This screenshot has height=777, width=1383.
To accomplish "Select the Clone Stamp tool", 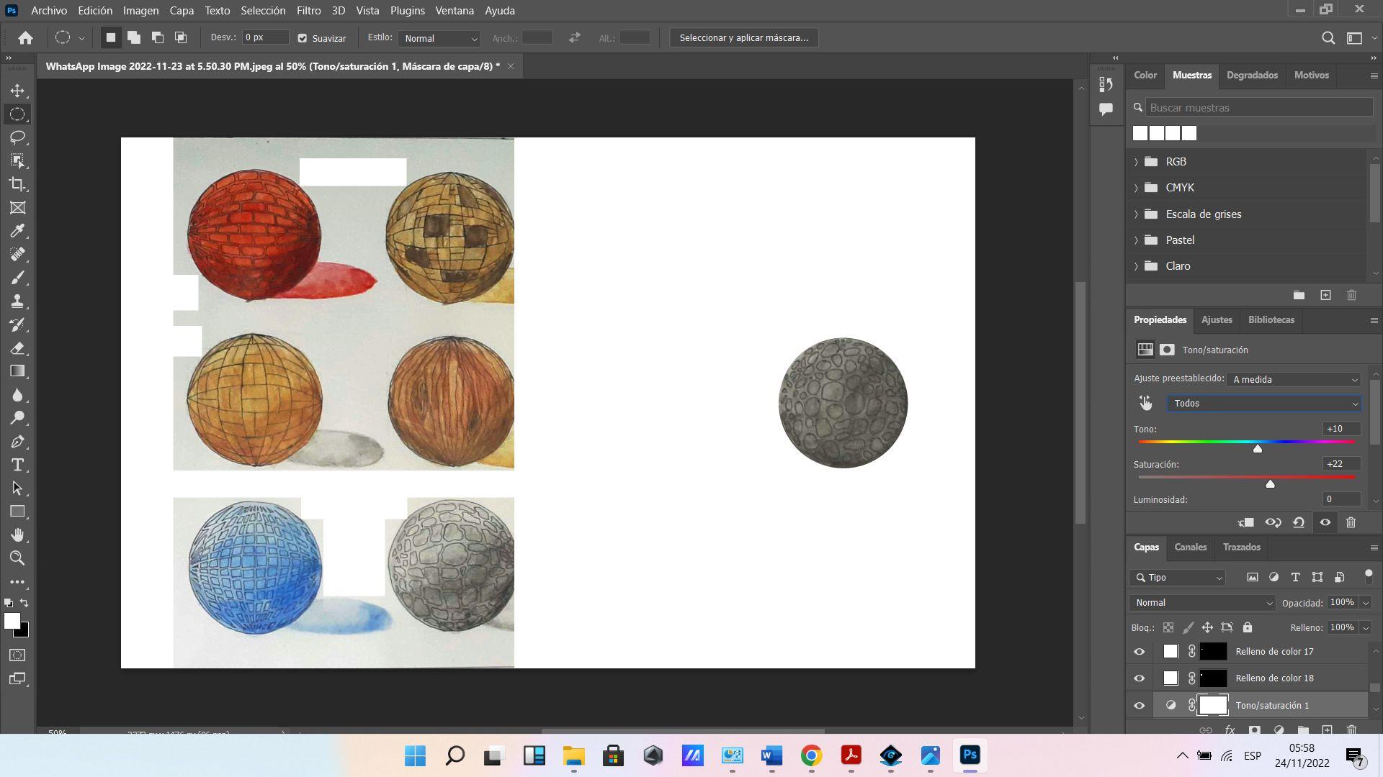I will coord(17,301).
